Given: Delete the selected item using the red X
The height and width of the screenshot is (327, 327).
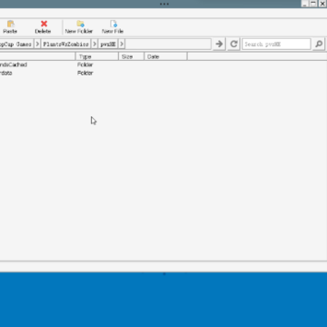Looking at the screenshot, I should [x=43, y=27].
